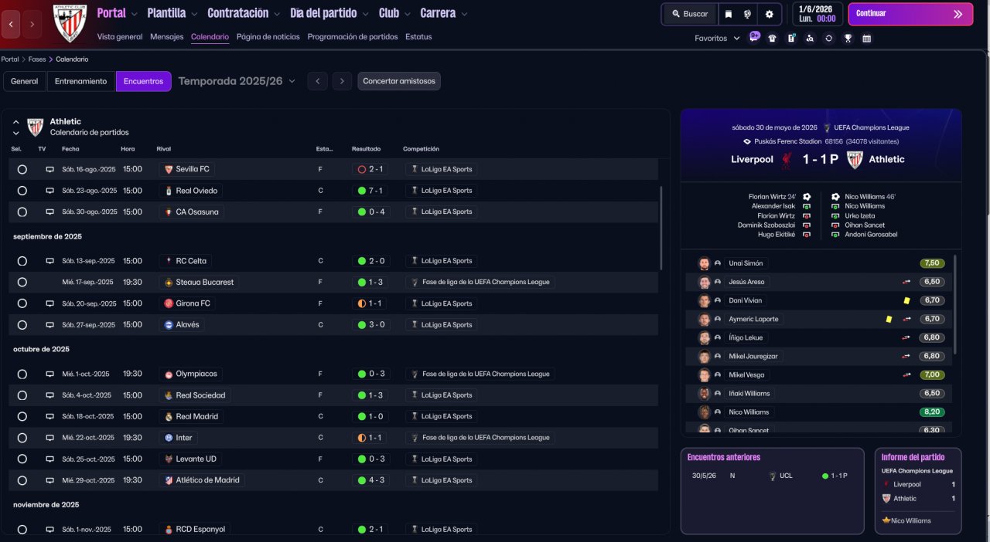Screen dimensions: 990x542
Task: Open the player search shortcut icon
Action: (x=810, y=38)
